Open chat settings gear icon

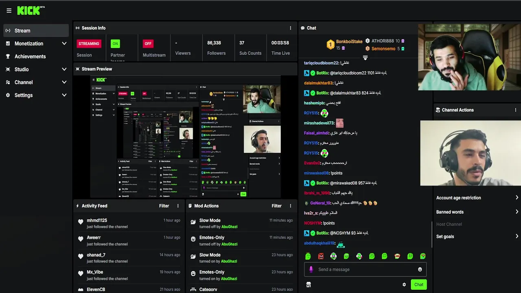(404, 285)
